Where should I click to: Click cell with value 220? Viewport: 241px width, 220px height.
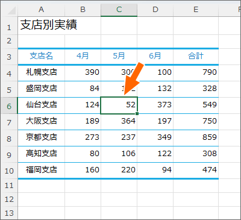pyautogui.click(x=119, y=170)
